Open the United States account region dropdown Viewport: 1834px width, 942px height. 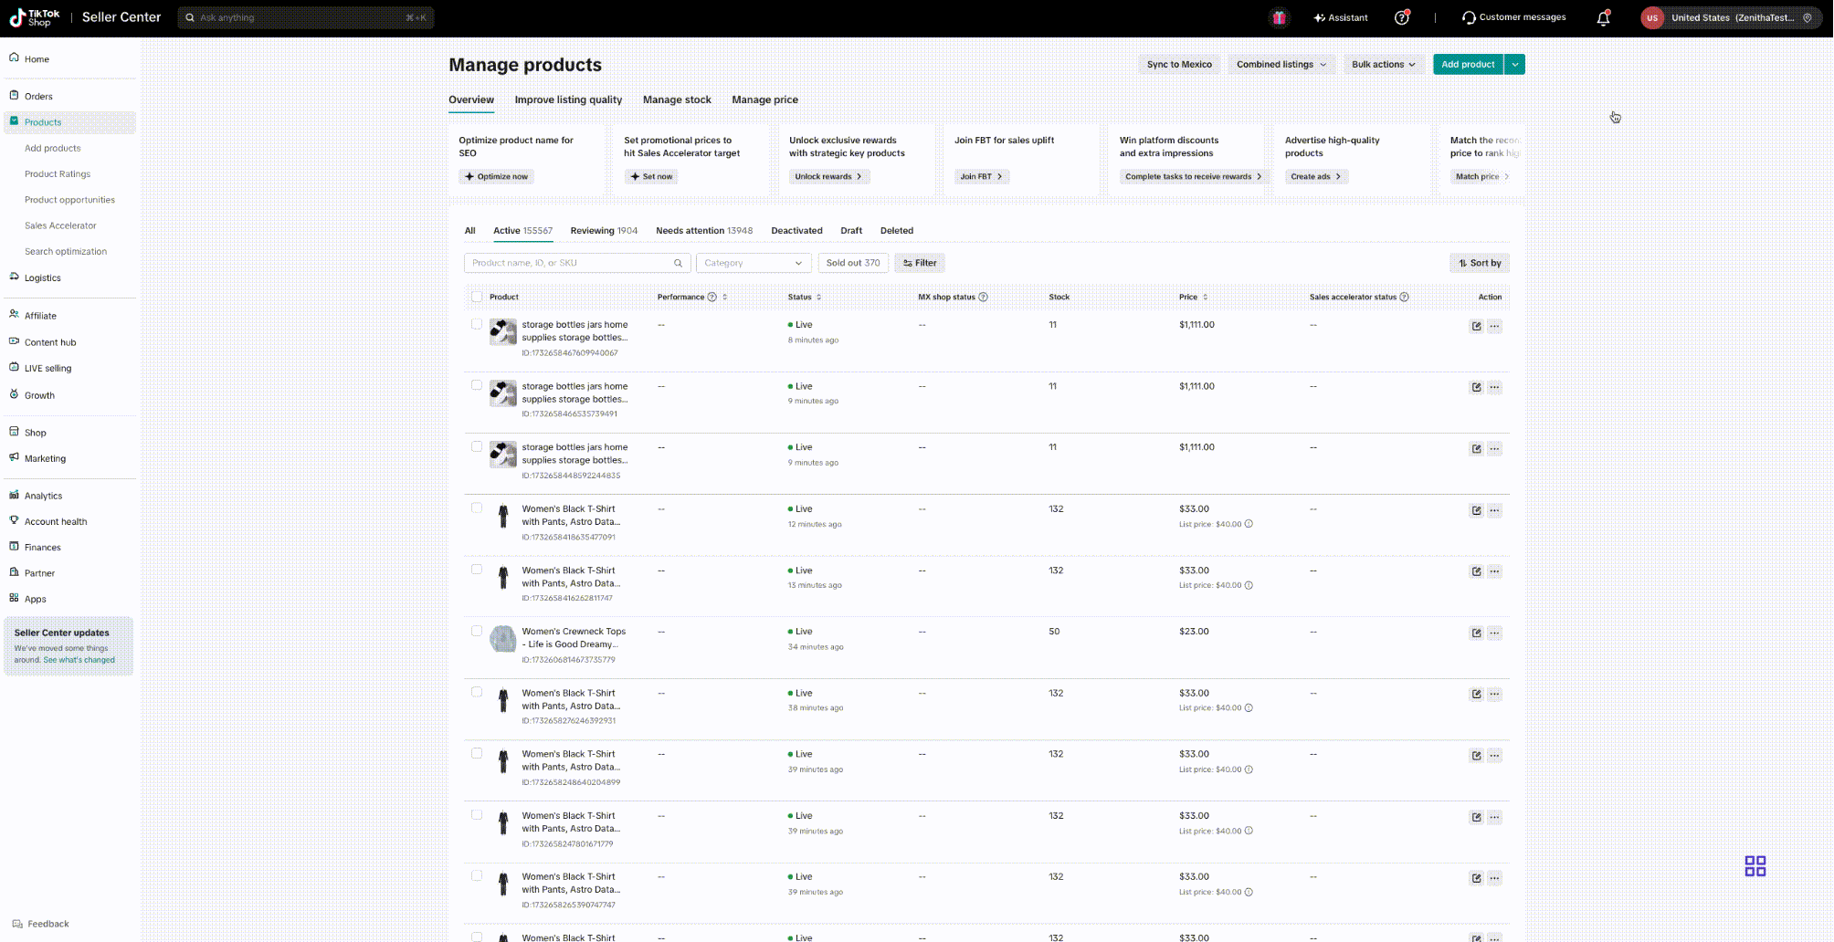[1732, 17]
